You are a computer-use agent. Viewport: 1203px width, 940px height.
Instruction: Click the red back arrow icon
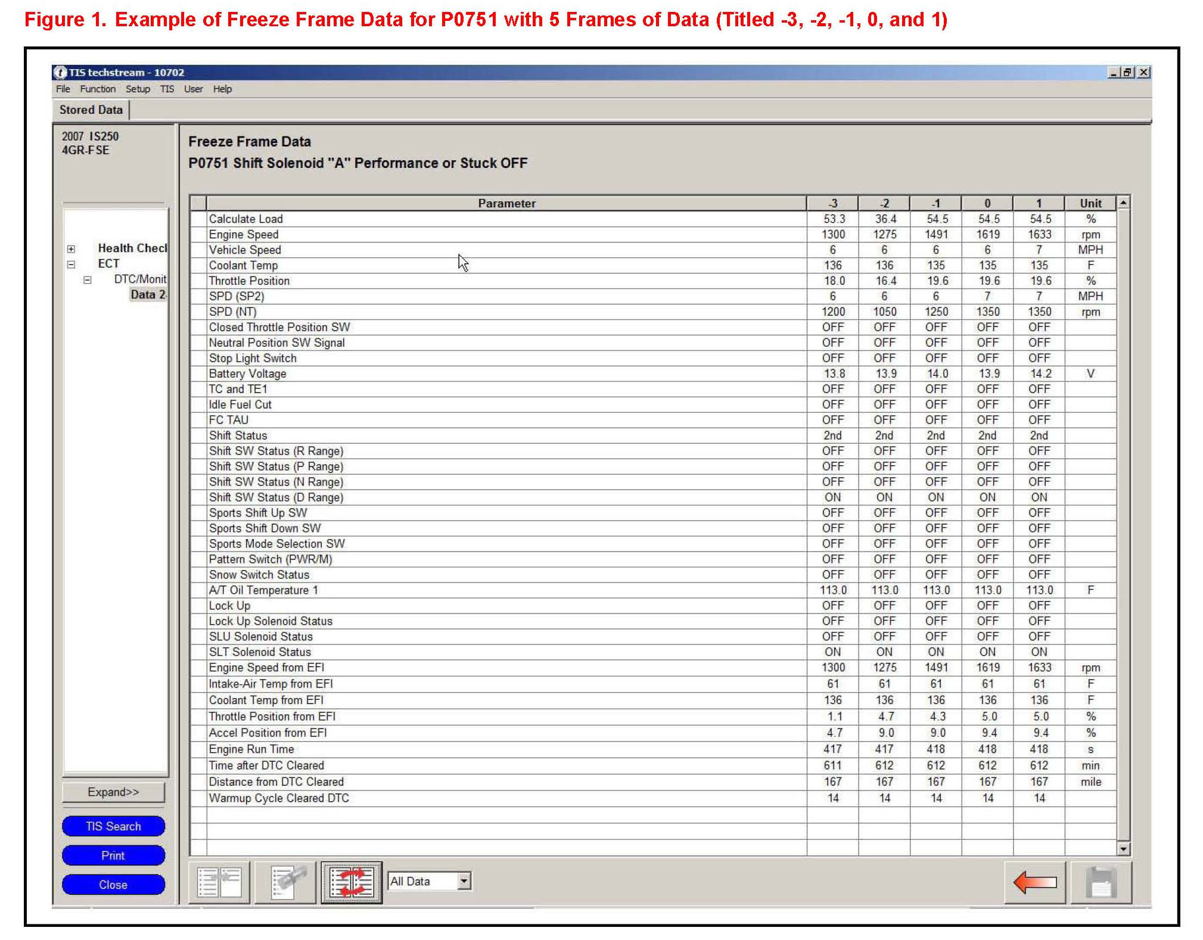pyautogui.click(x=1035, y=882)
